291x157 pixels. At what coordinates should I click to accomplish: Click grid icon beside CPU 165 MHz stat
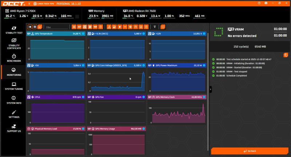(77, 16)
